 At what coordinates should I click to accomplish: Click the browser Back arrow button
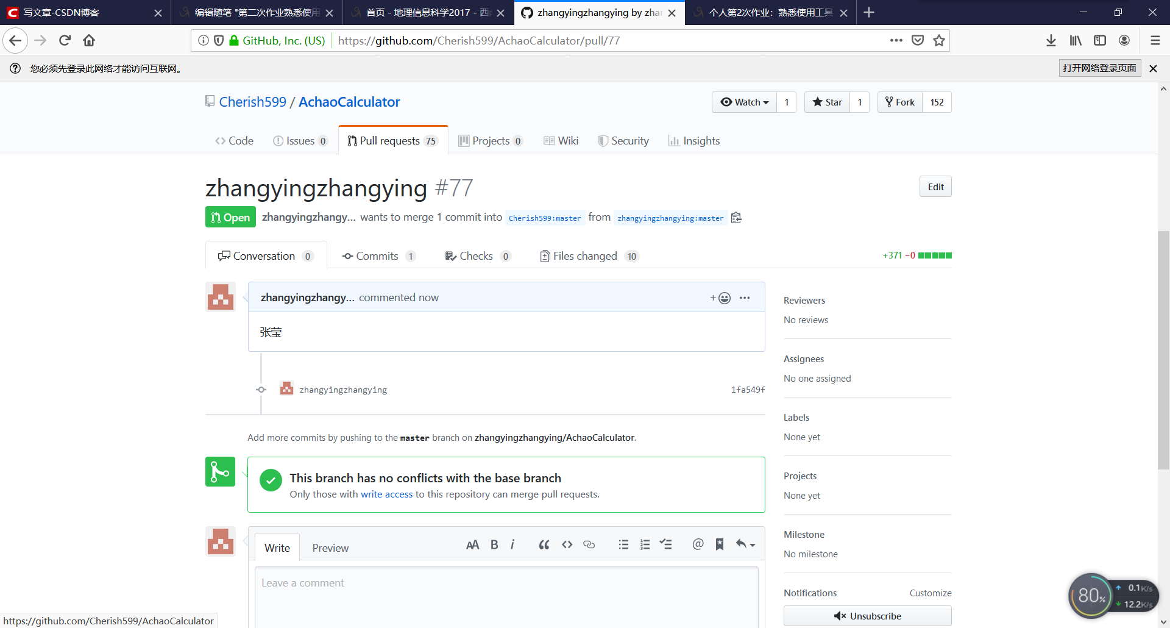(x=15, y=40)
